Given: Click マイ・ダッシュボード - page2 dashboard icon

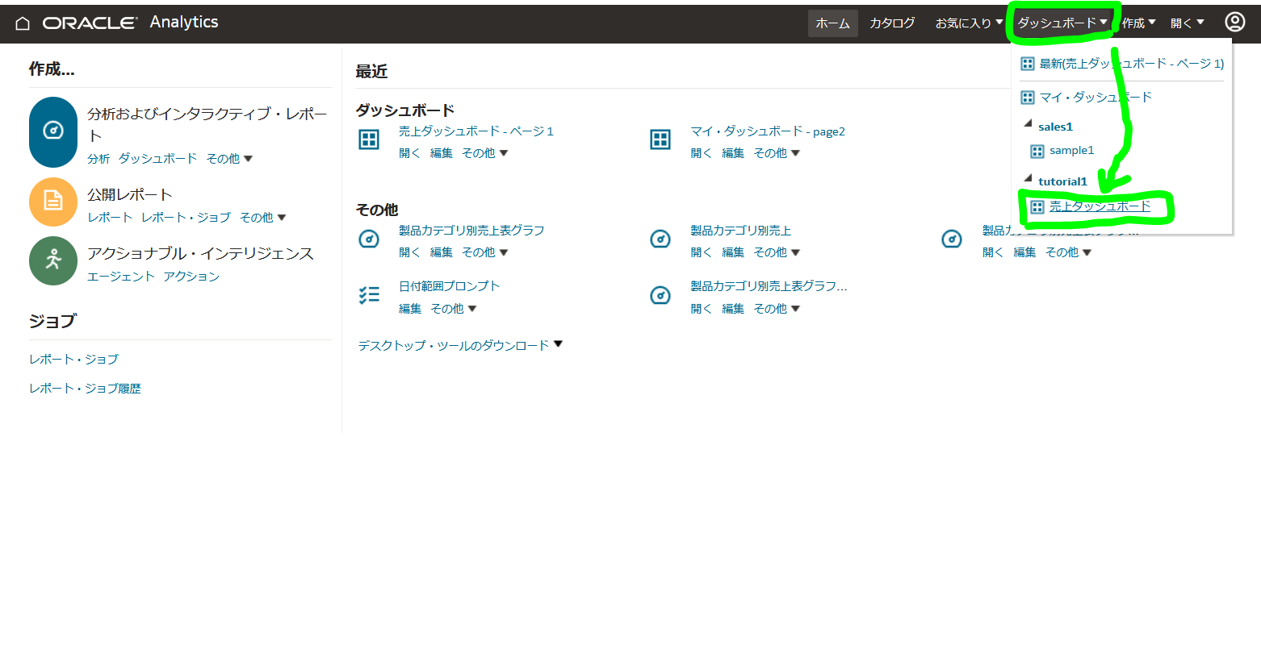Looking at the screenshot, I should [x=660, y=139].
